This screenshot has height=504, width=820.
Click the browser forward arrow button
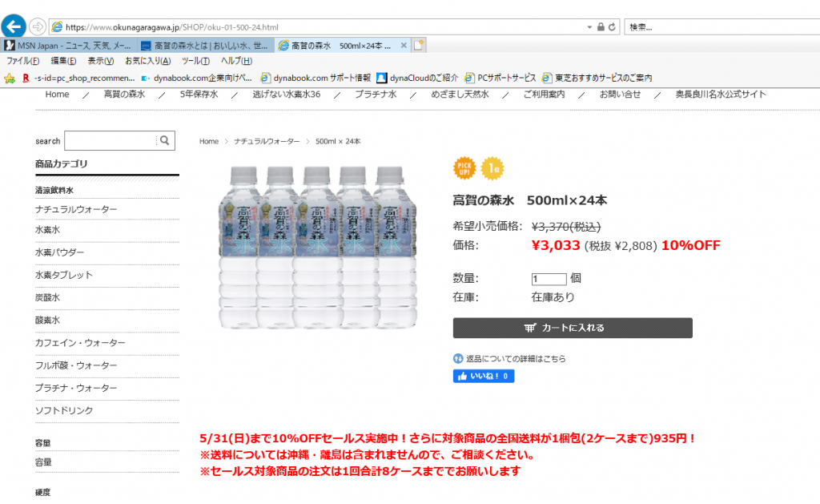(x=37, y=26)
